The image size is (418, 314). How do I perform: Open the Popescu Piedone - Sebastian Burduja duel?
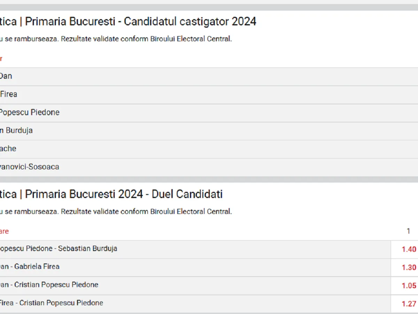click(59, 249)
